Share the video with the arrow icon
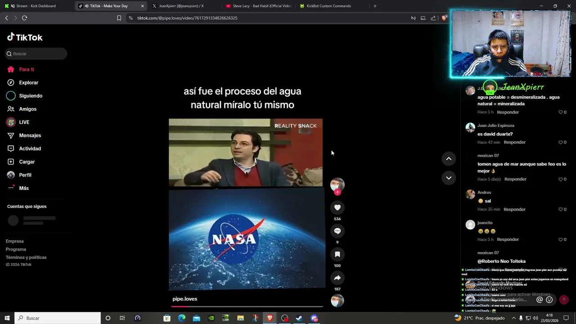 (x=337, y=278)
